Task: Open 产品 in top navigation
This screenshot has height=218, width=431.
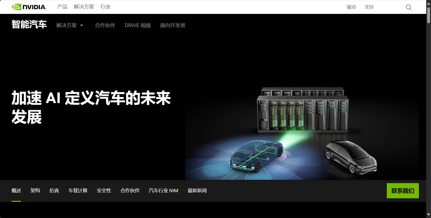Action: pos(62,7)
